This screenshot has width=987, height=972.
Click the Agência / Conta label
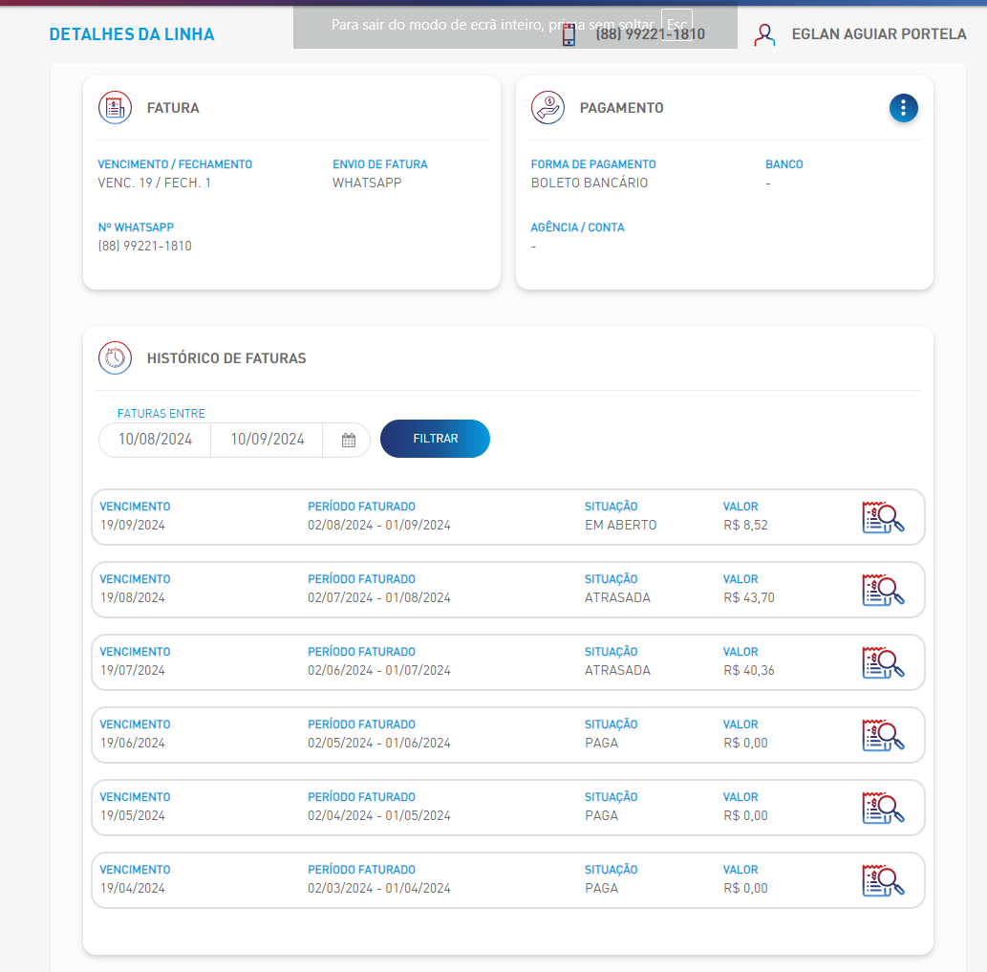[577, 227]
